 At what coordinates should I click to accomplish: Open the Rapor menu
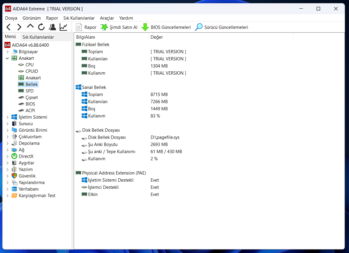pos(52,18)
